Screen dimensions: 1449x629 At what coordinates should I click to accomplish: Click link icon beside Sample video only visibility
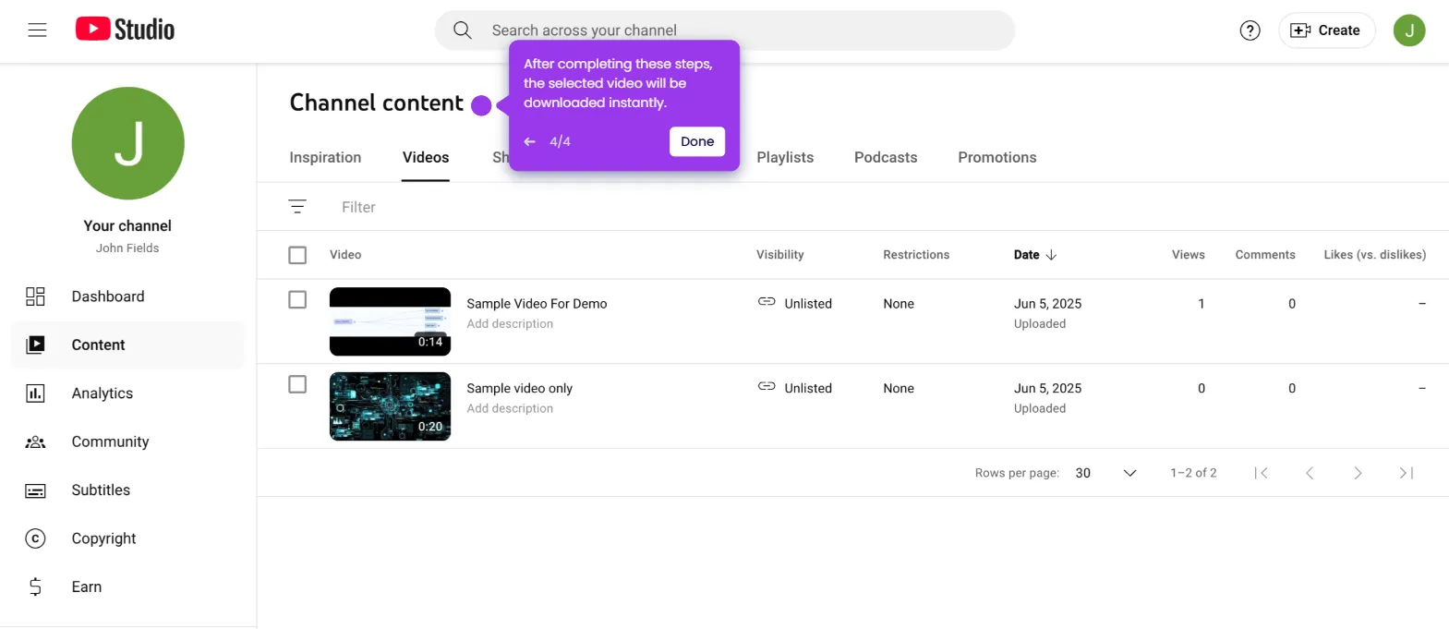click(x=767, y=387)
